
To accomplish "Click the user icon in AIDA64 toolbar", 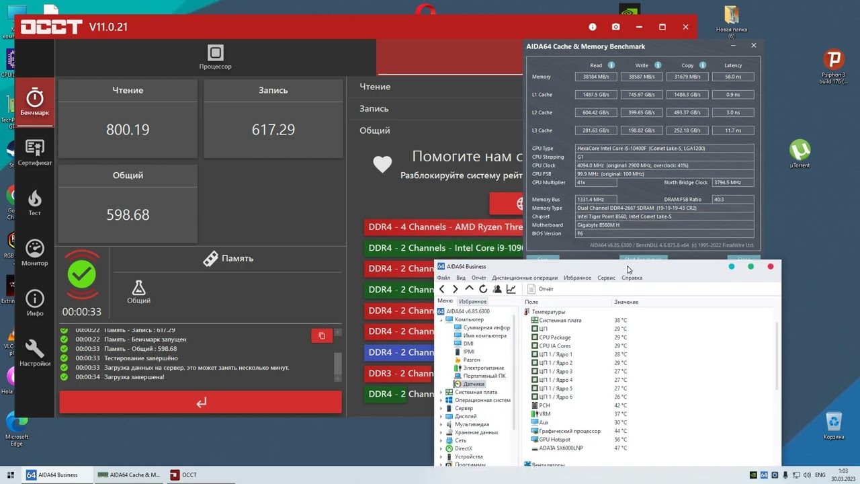I will tap(497, 289).
